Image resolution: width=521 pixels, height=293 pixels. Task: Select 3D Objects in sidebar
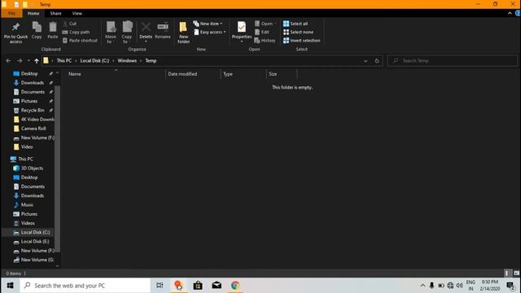tap(32, 168)
